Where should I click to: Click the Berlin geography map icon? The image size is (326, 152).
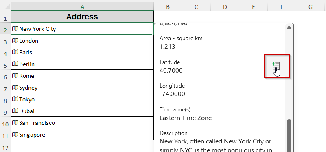[15, 64]
